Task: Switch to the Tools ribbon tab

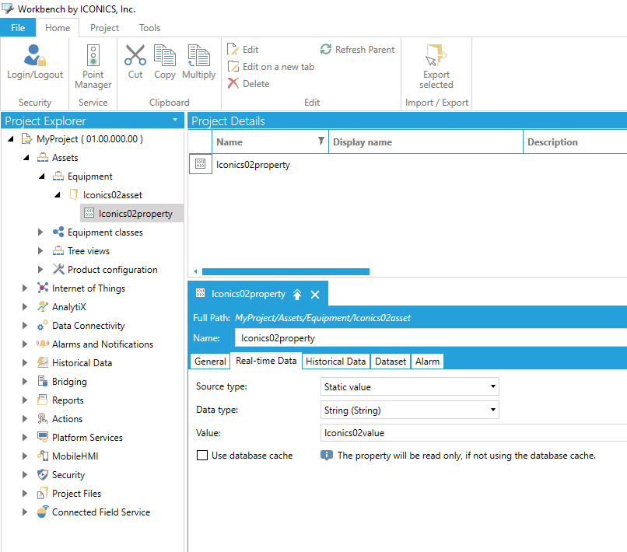Action: tap(149, 28)
